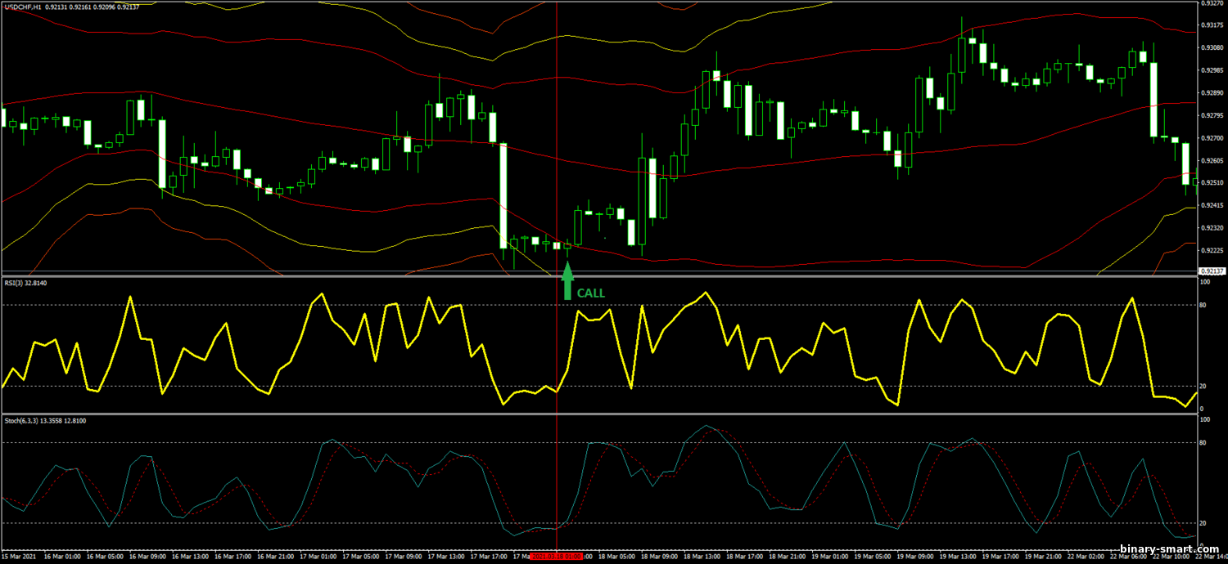
Task: Click the RSI(3) indicator label
Action: [x=25, y=283]
